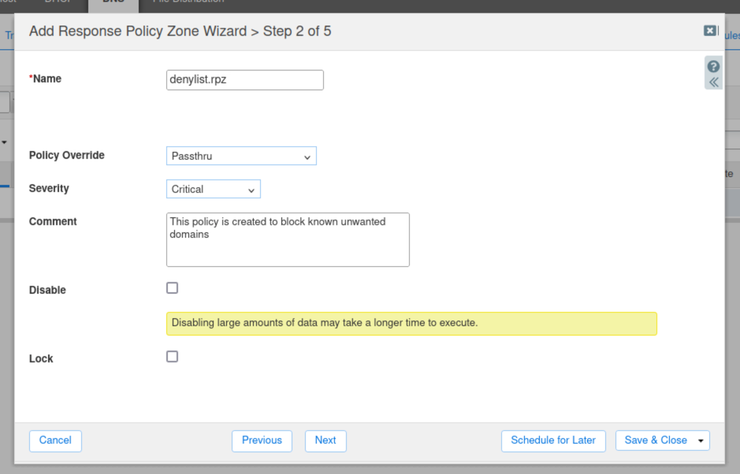Close the Response Policy Zone wizard
Viewport: 740px width, 474px height.
click(x=710, y=31)
